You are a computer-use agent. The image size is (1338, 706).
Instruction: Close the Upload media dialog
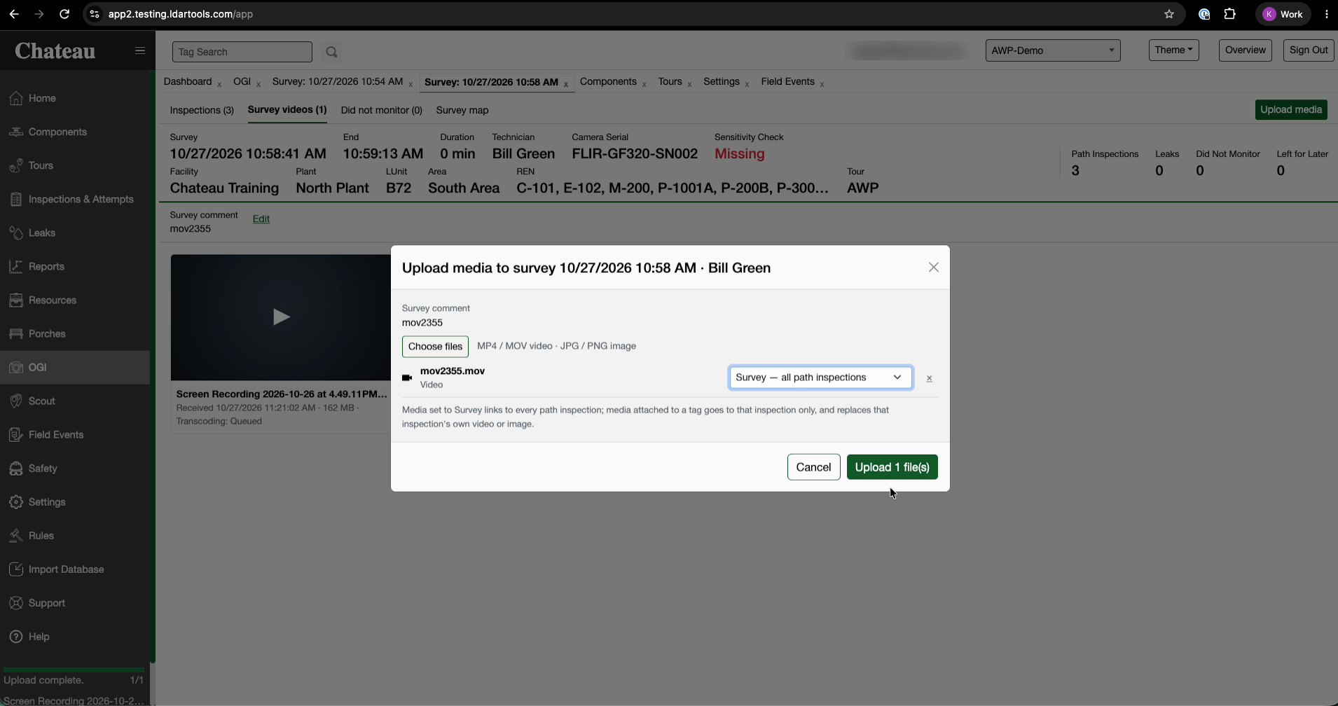tap(933, 268)
